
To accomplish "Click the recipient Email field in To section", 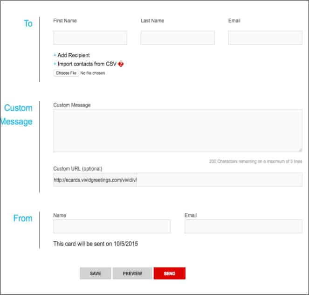I will click(265, 38).
